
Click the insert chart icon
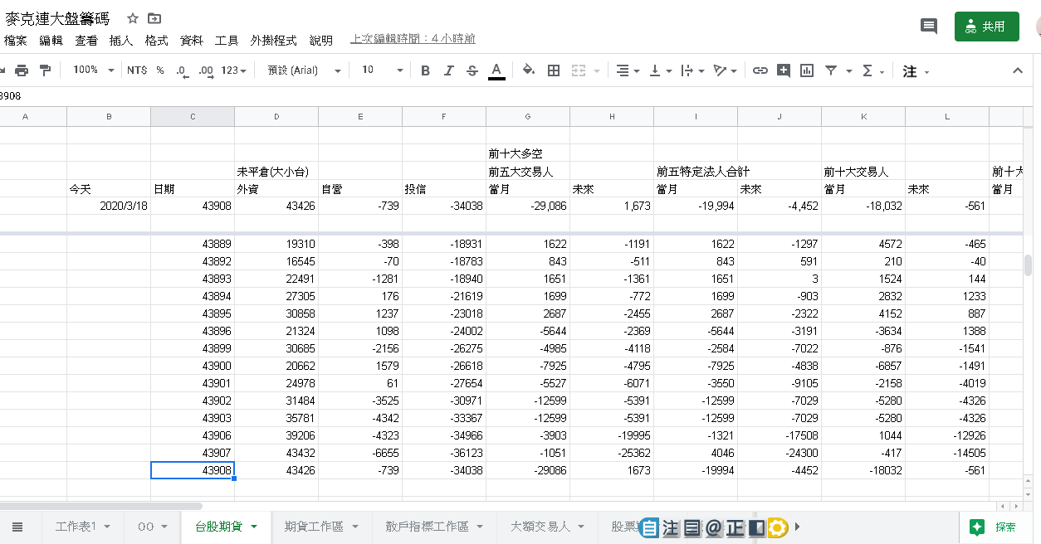click(806, 70)
